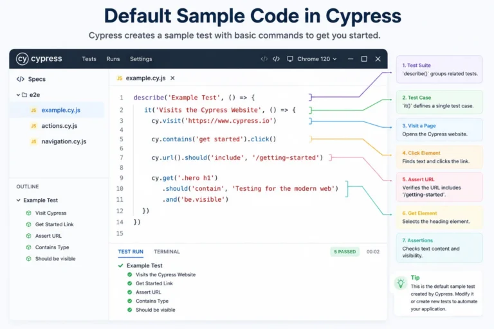The width and height of the screenshot is (494, 329).
Task: Switch to the TERMINAL tab
Action: (167, 252)
